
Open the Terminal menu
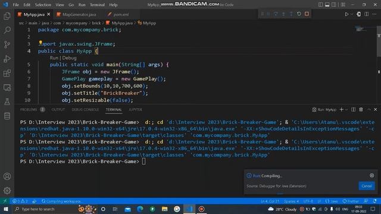pyautogui.click(x=97, y=5)
